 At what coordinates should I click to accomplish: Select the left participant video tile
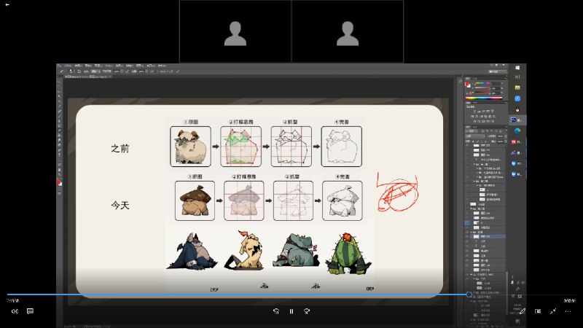pos(235,31)
